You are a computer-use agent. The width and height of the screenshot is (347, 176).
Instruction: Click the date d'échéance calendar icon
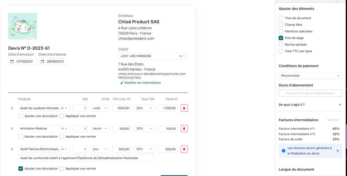pos(43,62)
